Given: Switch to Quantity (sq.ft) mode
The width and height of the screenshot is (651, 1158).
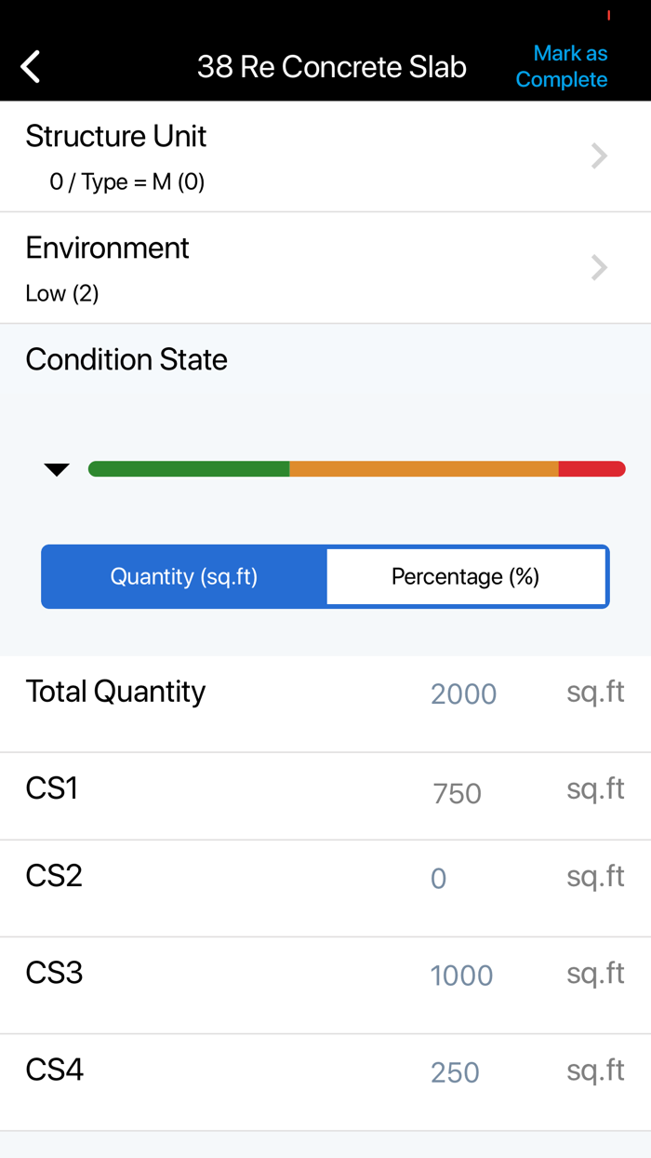Looking at the screenshot, I should (184, 576).
